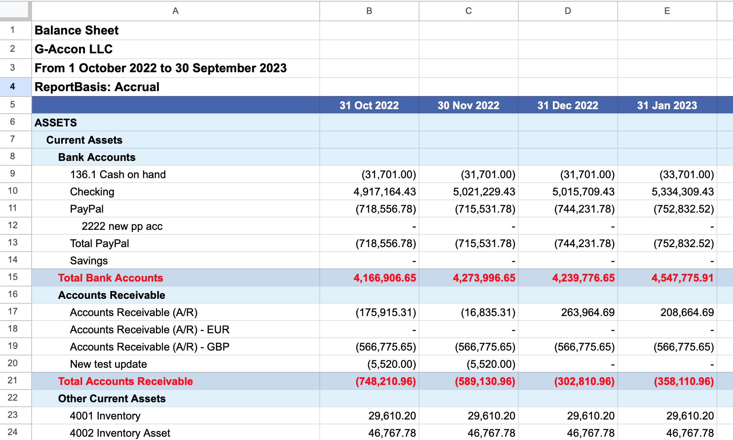
Task: Select the 'Total Accounts Receivable' label
Action: point(125,381)
